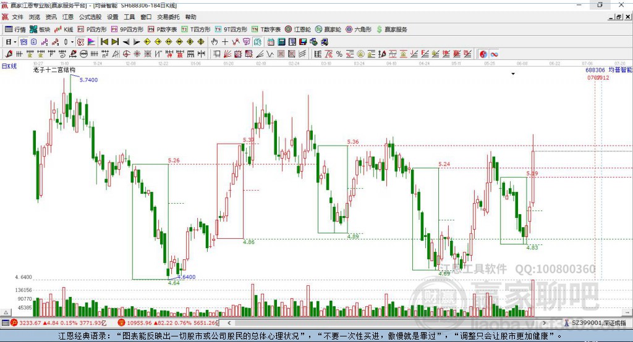Open the 浏览 menu
Viewport: 633px width, 342px height.
point(35,17)
